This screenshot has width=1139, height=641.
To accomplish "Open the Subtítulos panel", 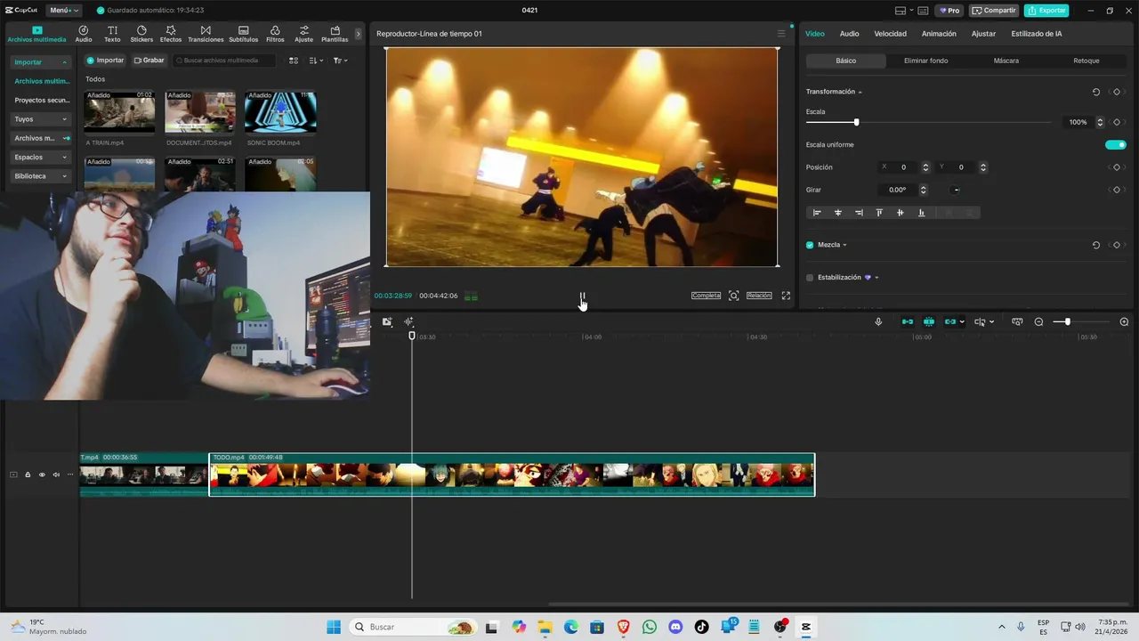I will tap(243, 34).
